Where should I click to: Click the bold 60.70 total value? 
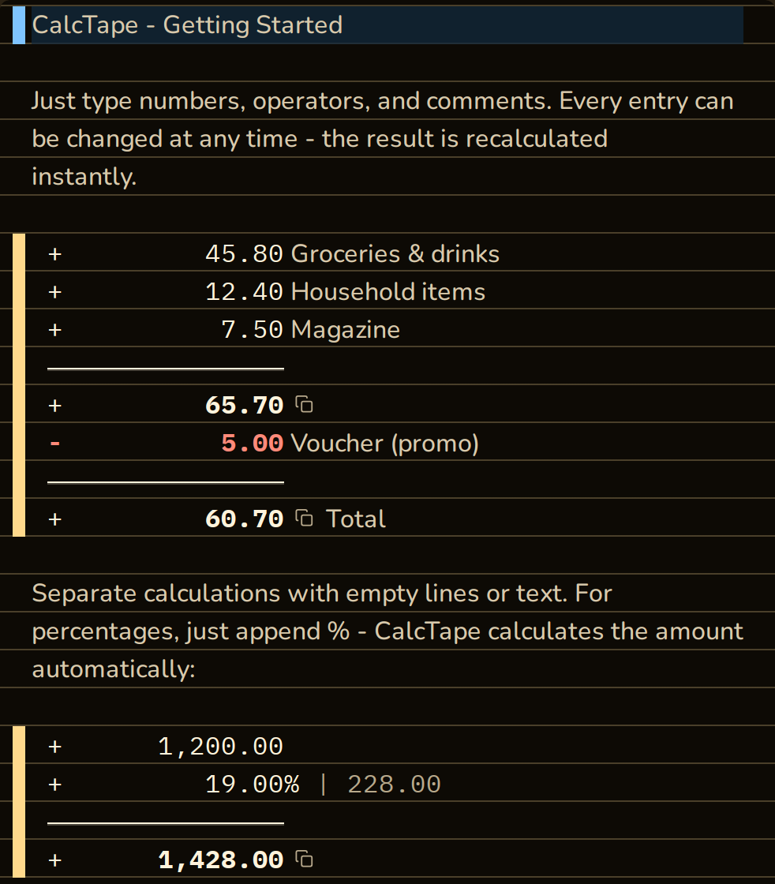244,519
